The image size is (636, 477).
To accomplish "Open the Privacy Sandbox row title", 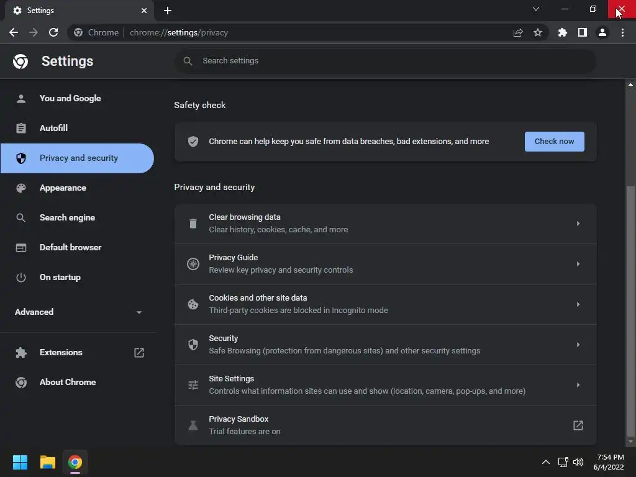I will [x=238, y=419].
